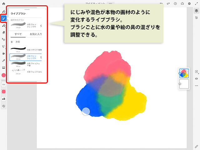Open the Place Image tool

pos(3,67)
